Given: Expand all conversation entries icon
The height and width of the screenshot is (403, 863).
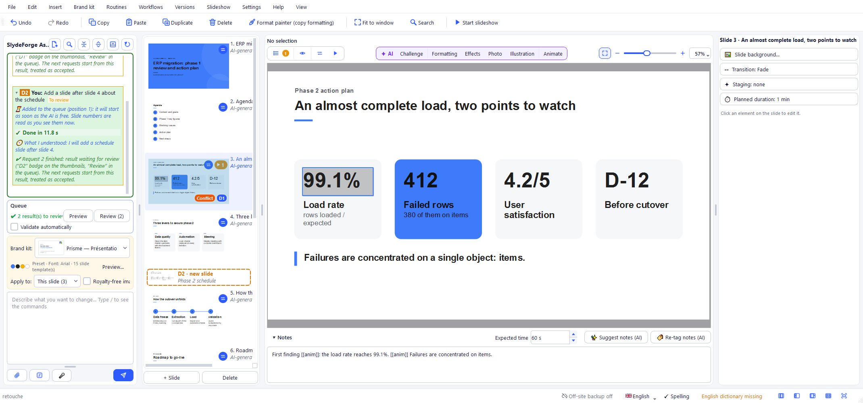Looking at the screenshot, I should point(98,44).
